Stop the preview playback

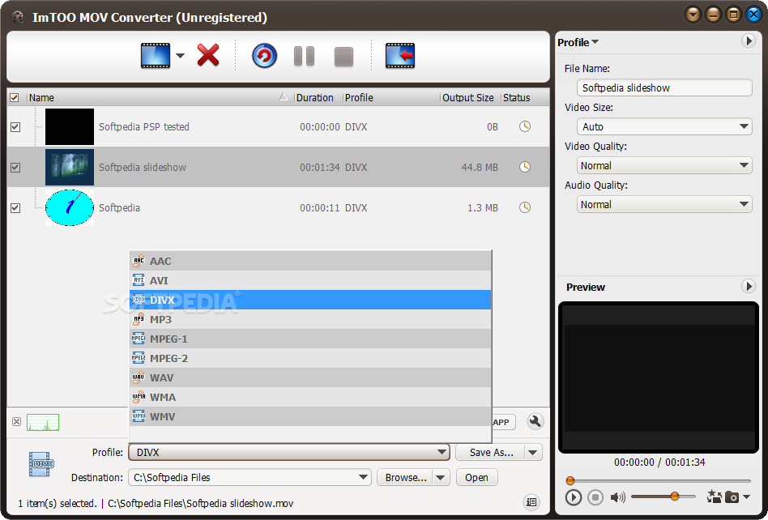[595, 497]
